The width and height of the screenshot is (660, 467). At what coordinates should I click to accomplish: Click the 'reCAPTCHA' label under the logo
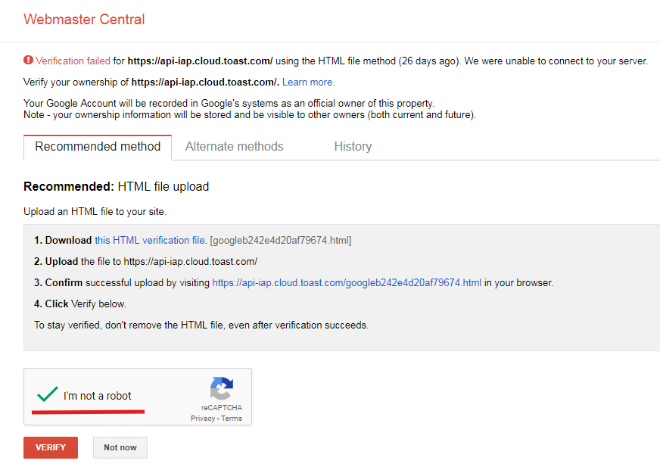(222, 408)
